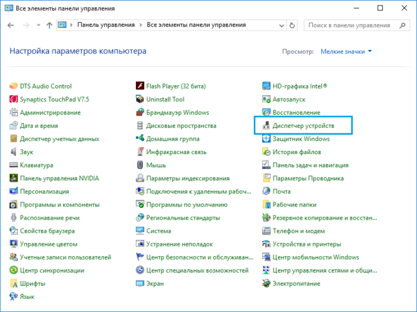Open the Диспетчер устройств icon
This screenshot has height=312, width=417.
266,126
